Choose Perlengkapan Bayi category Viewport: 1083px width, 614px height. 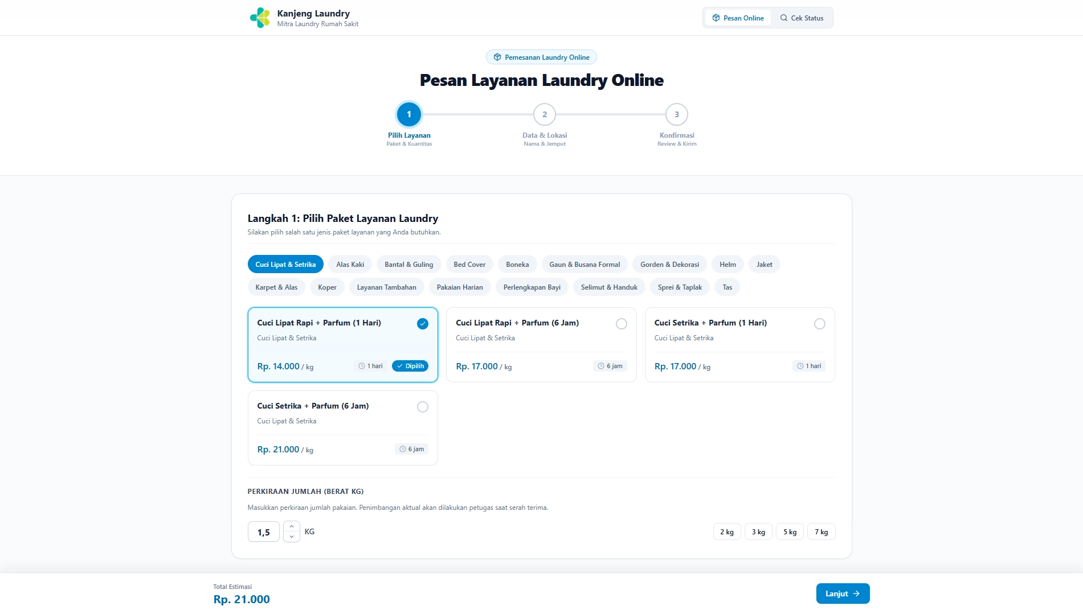[532, 287]
